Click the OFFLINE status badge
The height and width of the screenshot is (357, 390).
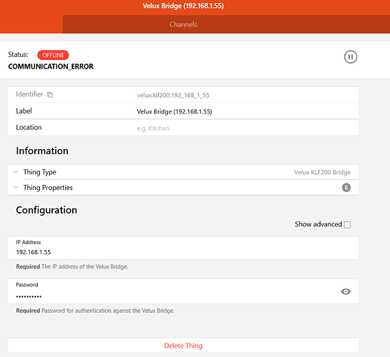click(53, 55)
